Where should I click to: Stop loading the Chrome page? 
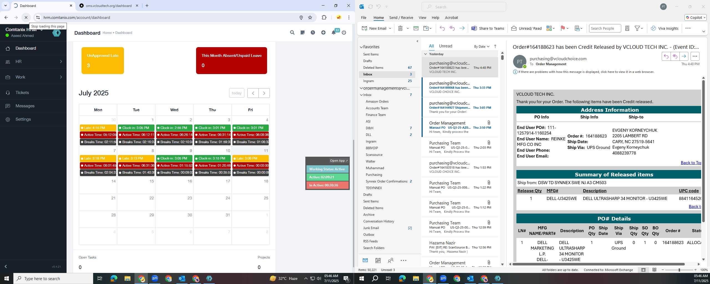point(26,17)
